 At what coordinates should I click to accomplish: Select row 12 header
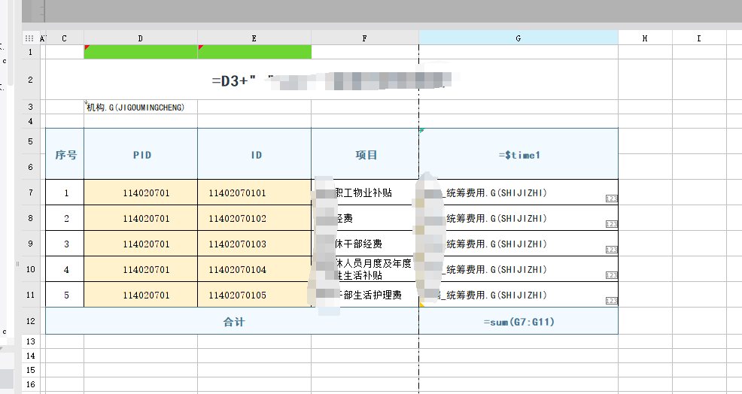(31, 321)
